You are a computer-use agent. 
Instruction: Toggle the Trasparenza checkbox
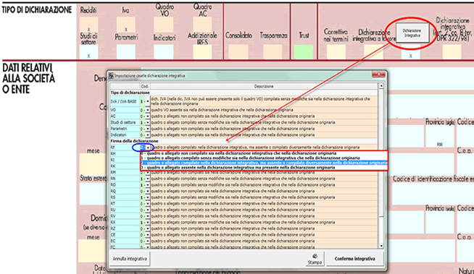click(273, 52)
